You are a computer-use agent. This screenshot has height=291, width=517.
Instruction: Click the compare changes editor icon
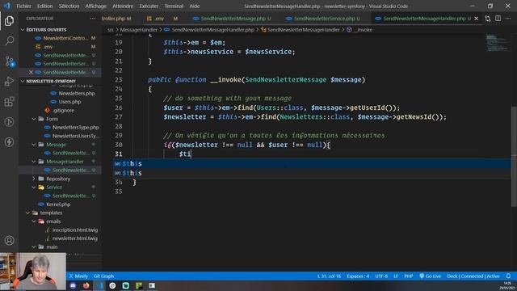tap(488, 19)
